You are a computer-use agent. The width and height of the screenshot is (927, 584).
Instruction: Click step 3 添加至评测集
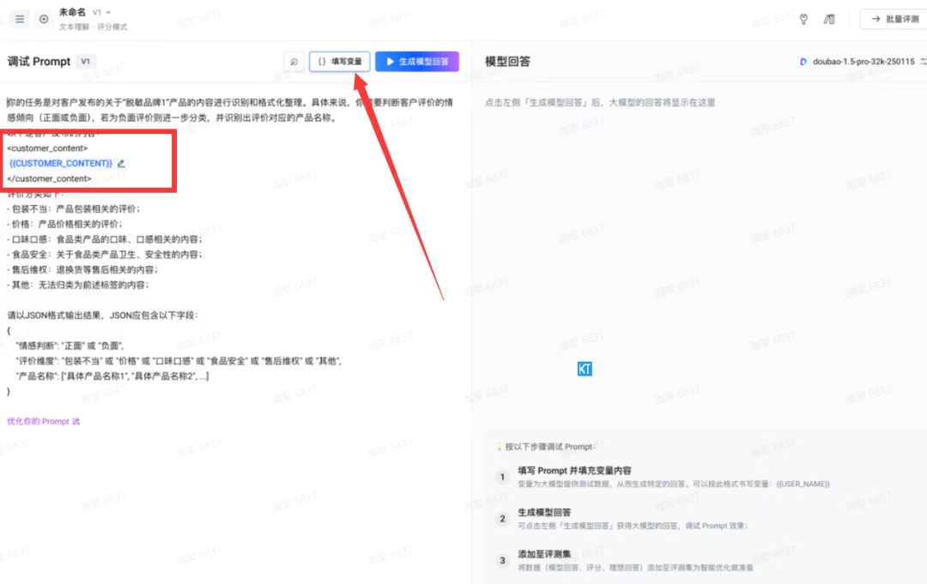coord(544,555)
